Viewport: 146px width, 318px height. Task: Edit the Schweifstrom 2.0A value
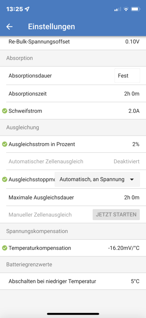pyautogui.click(x=134, y=111)
